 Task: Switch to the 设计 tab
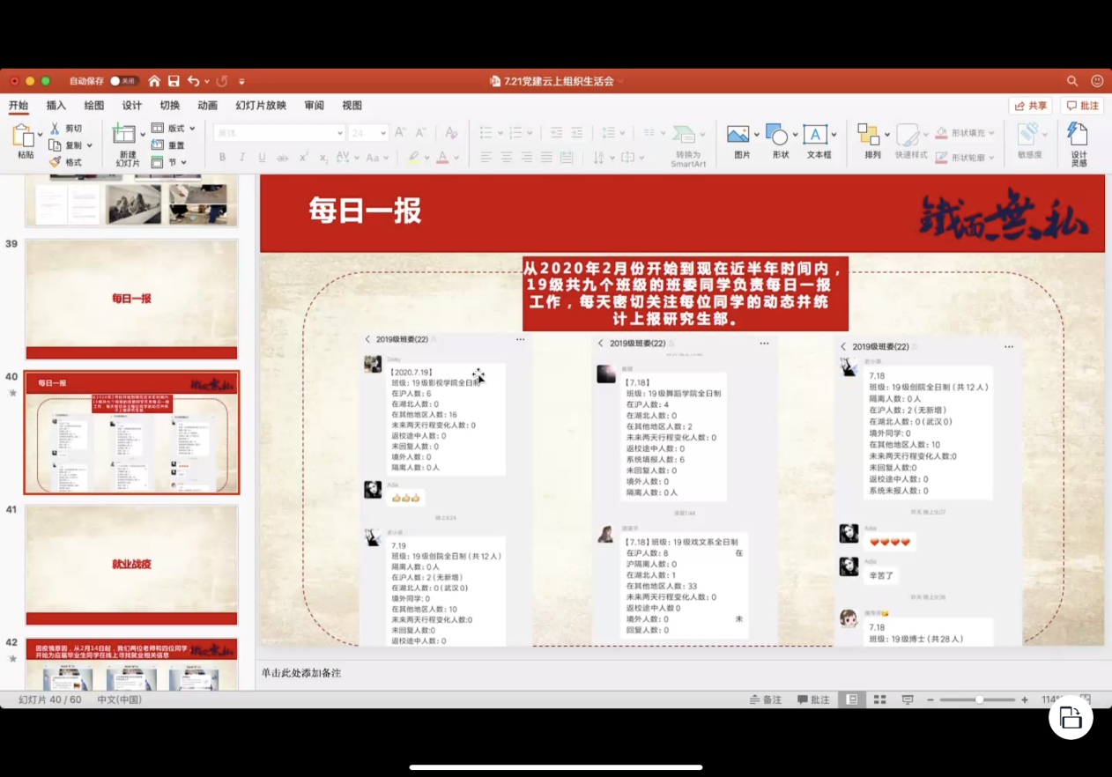[132, 106]
